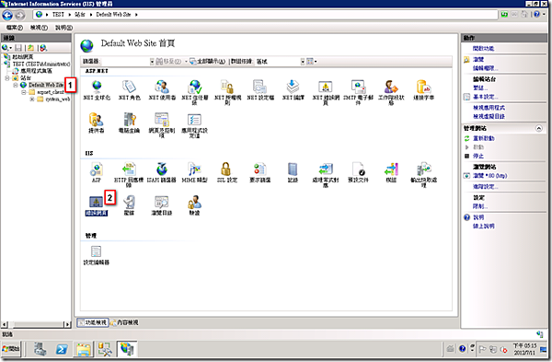Open the view mode dropdown beside Group by
Image resolution: width=552 pixels, height=362 pixels.
[x=312, y=62]
